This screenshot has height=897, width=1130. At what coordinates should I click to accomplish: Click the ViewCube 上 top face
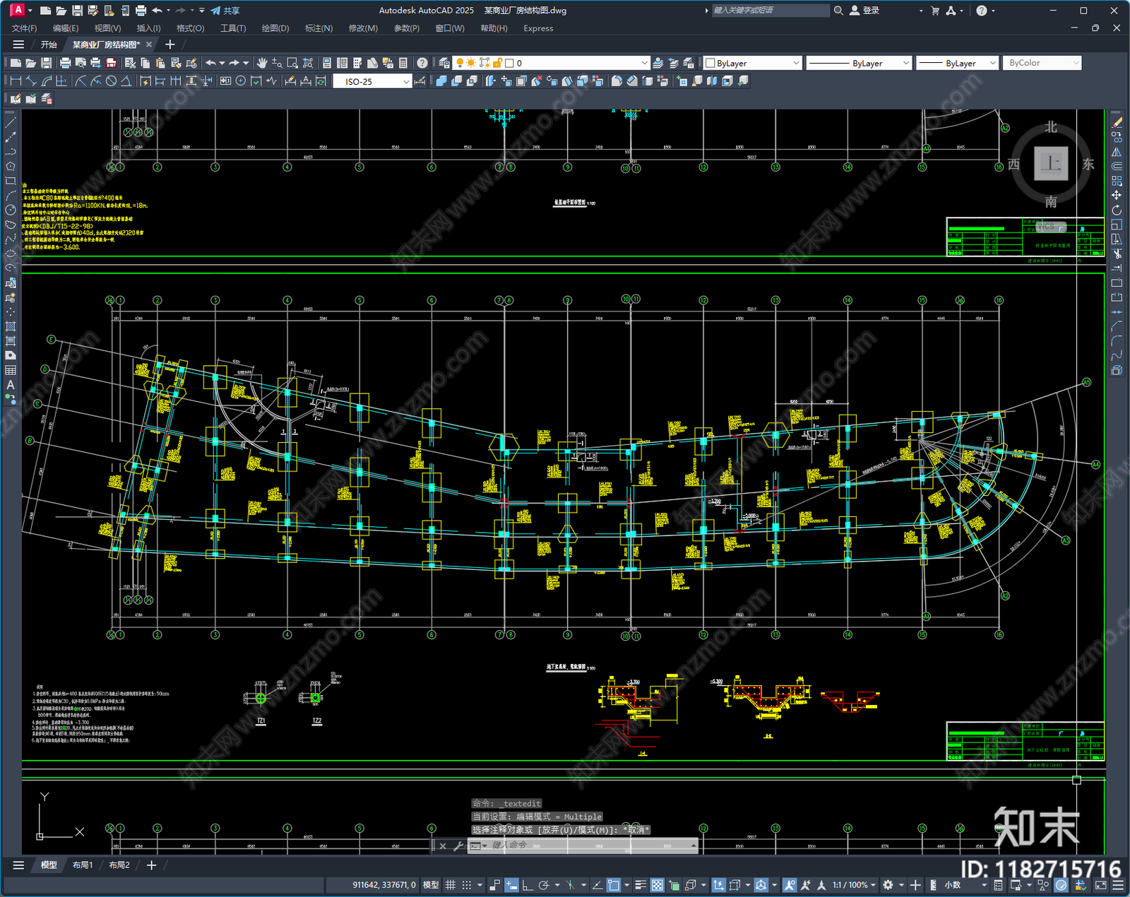click(1051, 164)
